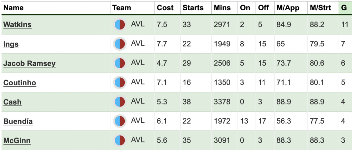The height and width of the screenshot is (150, 352).
Task: Sort by the Cost column header
Action: [x=165, y=8]
